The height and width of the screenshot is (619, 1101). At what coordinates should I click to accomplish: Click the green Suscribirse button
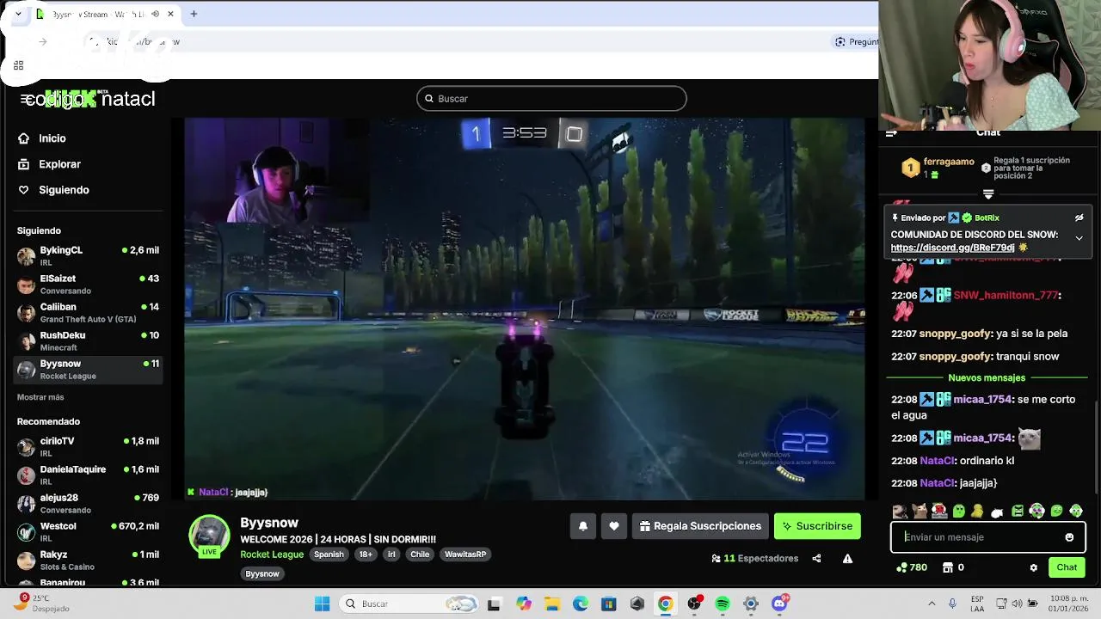pos(817,526)
